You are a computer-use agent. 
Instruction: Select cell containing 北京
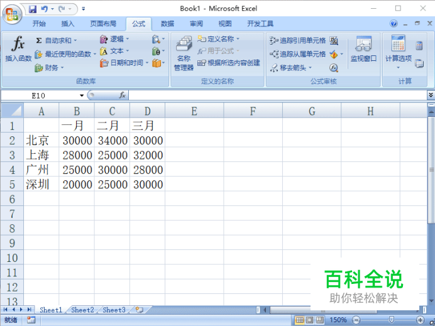41,140
